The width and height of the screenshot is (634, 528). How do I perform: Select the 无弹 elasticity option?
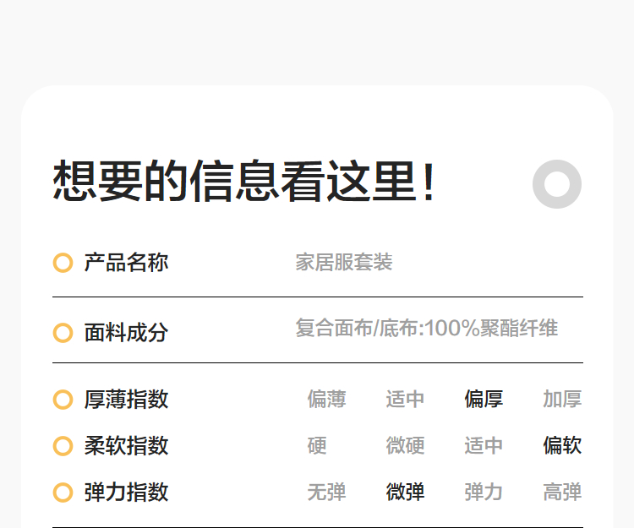[x=326, y=492]
